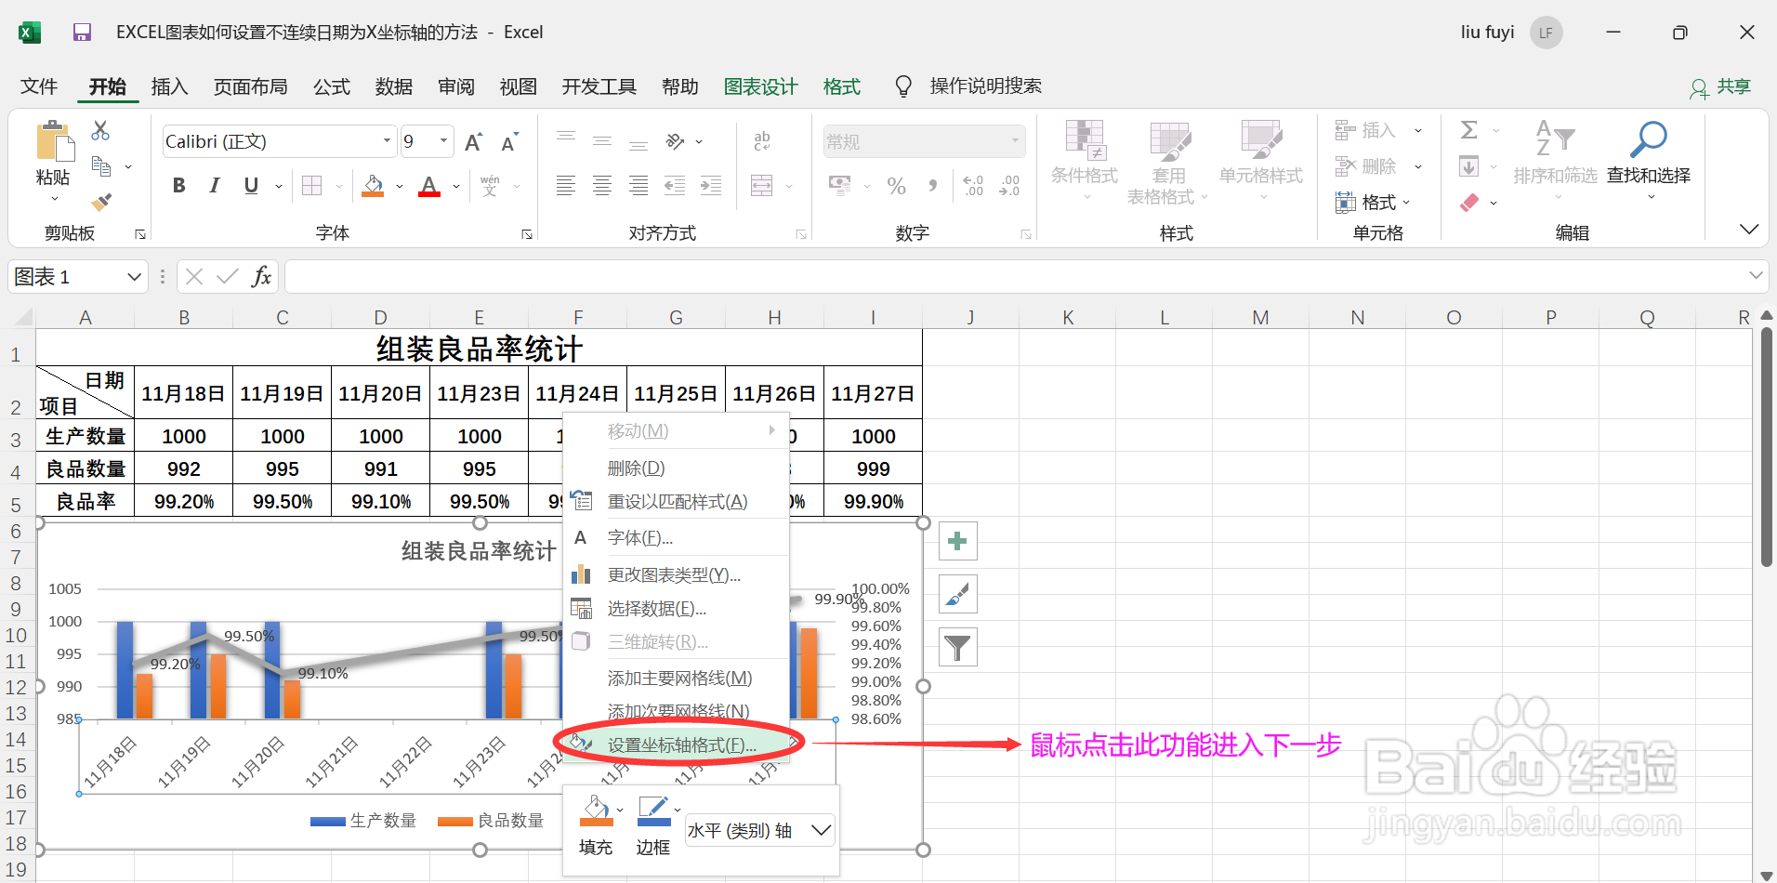Click the Chart Elements plus button
Screen dimensions: 1777x883
tap(957, 541)
